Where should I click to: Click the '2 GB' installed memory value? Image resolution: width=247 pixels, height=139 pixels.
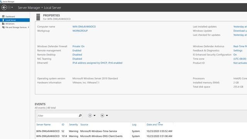[236, 83]
